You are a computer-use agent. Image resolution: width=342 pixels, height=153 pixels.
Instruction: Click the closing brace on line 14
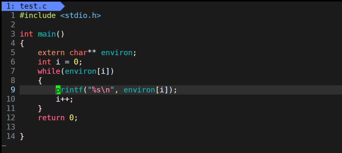point(22,136)
